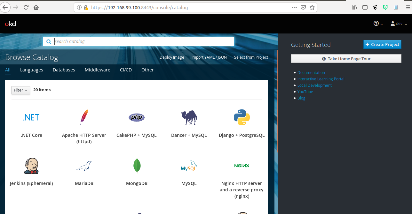Open the Databases tab

64,70
